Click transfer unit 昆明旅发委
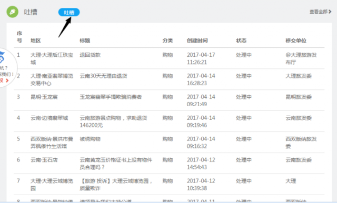This screenshot has height=203, width=337. pos(299,97)
